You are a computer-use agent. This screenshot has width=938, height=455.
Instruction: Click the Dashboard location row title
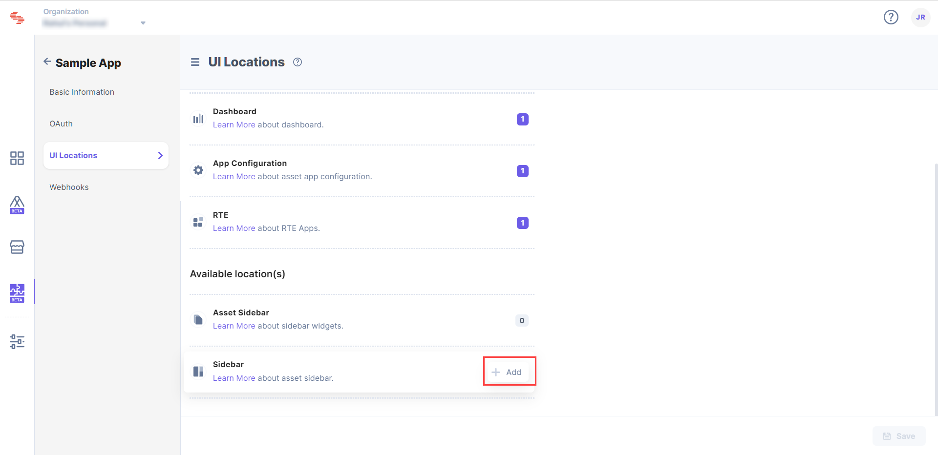[234, 111]
